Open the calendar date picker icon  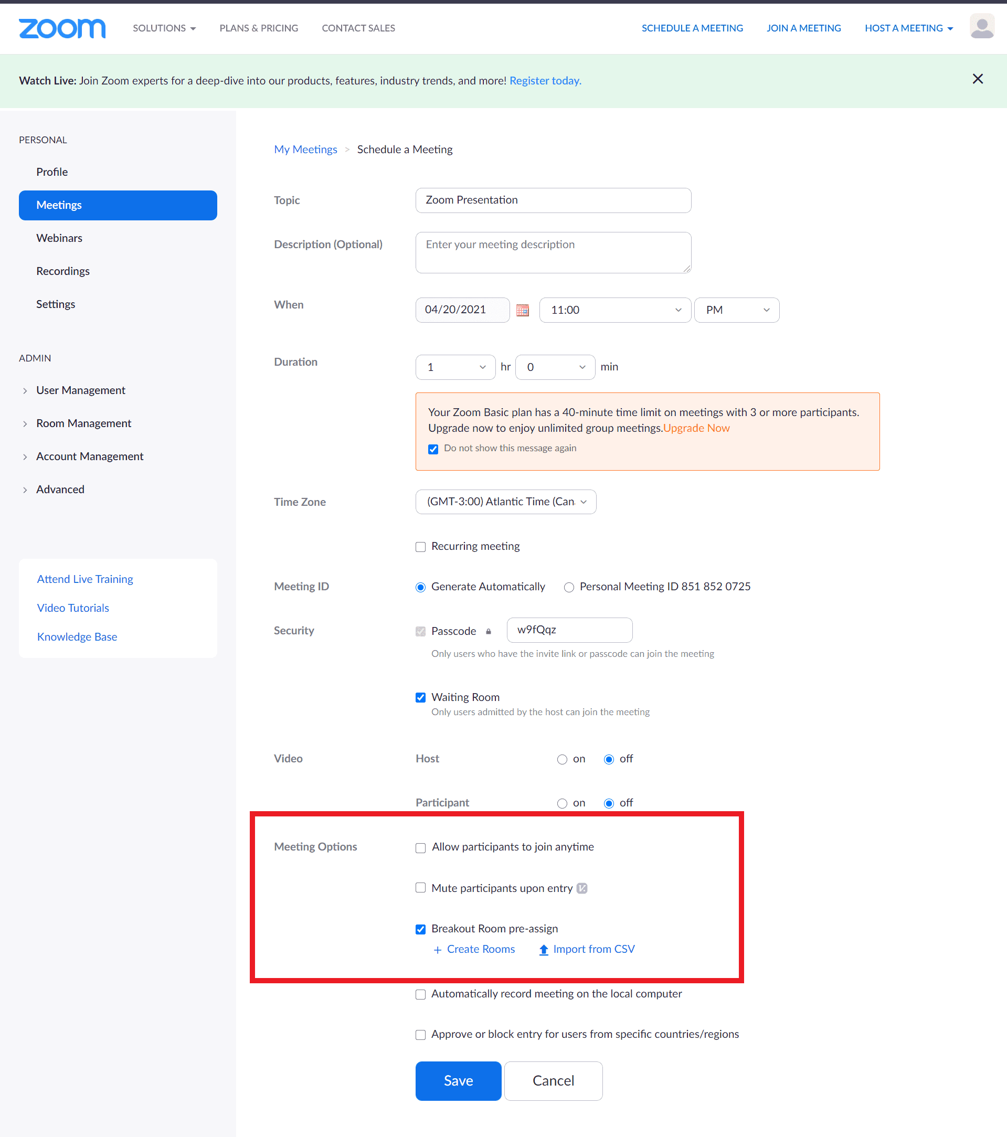(x=522, y=311)
